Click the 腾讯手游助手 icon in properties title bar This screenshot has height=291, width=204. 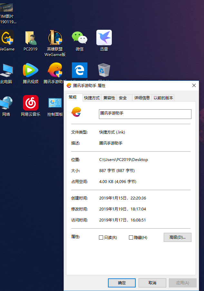[69, 85]
